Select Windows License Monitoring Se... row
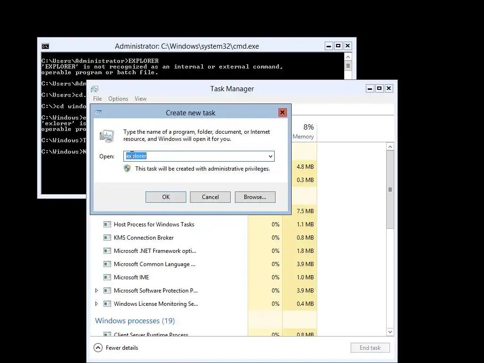The image size is (484, 363). pos(204,304)
